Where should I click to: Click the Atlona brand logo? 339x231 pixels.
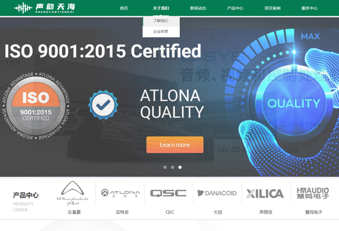click(120, 193)
